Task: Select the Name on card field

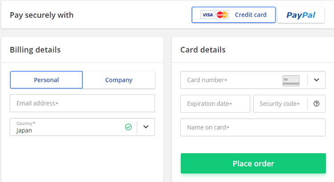Action: (253, 127)
